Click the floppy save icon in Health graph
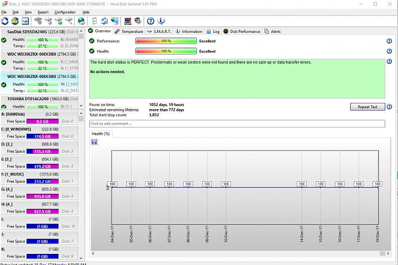 [94, 142]
